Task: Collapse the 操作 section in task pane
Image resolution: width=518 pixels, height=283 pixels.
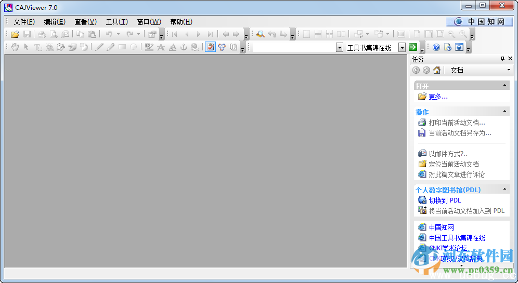Action: pyautogui.click(x=504, y=111)
